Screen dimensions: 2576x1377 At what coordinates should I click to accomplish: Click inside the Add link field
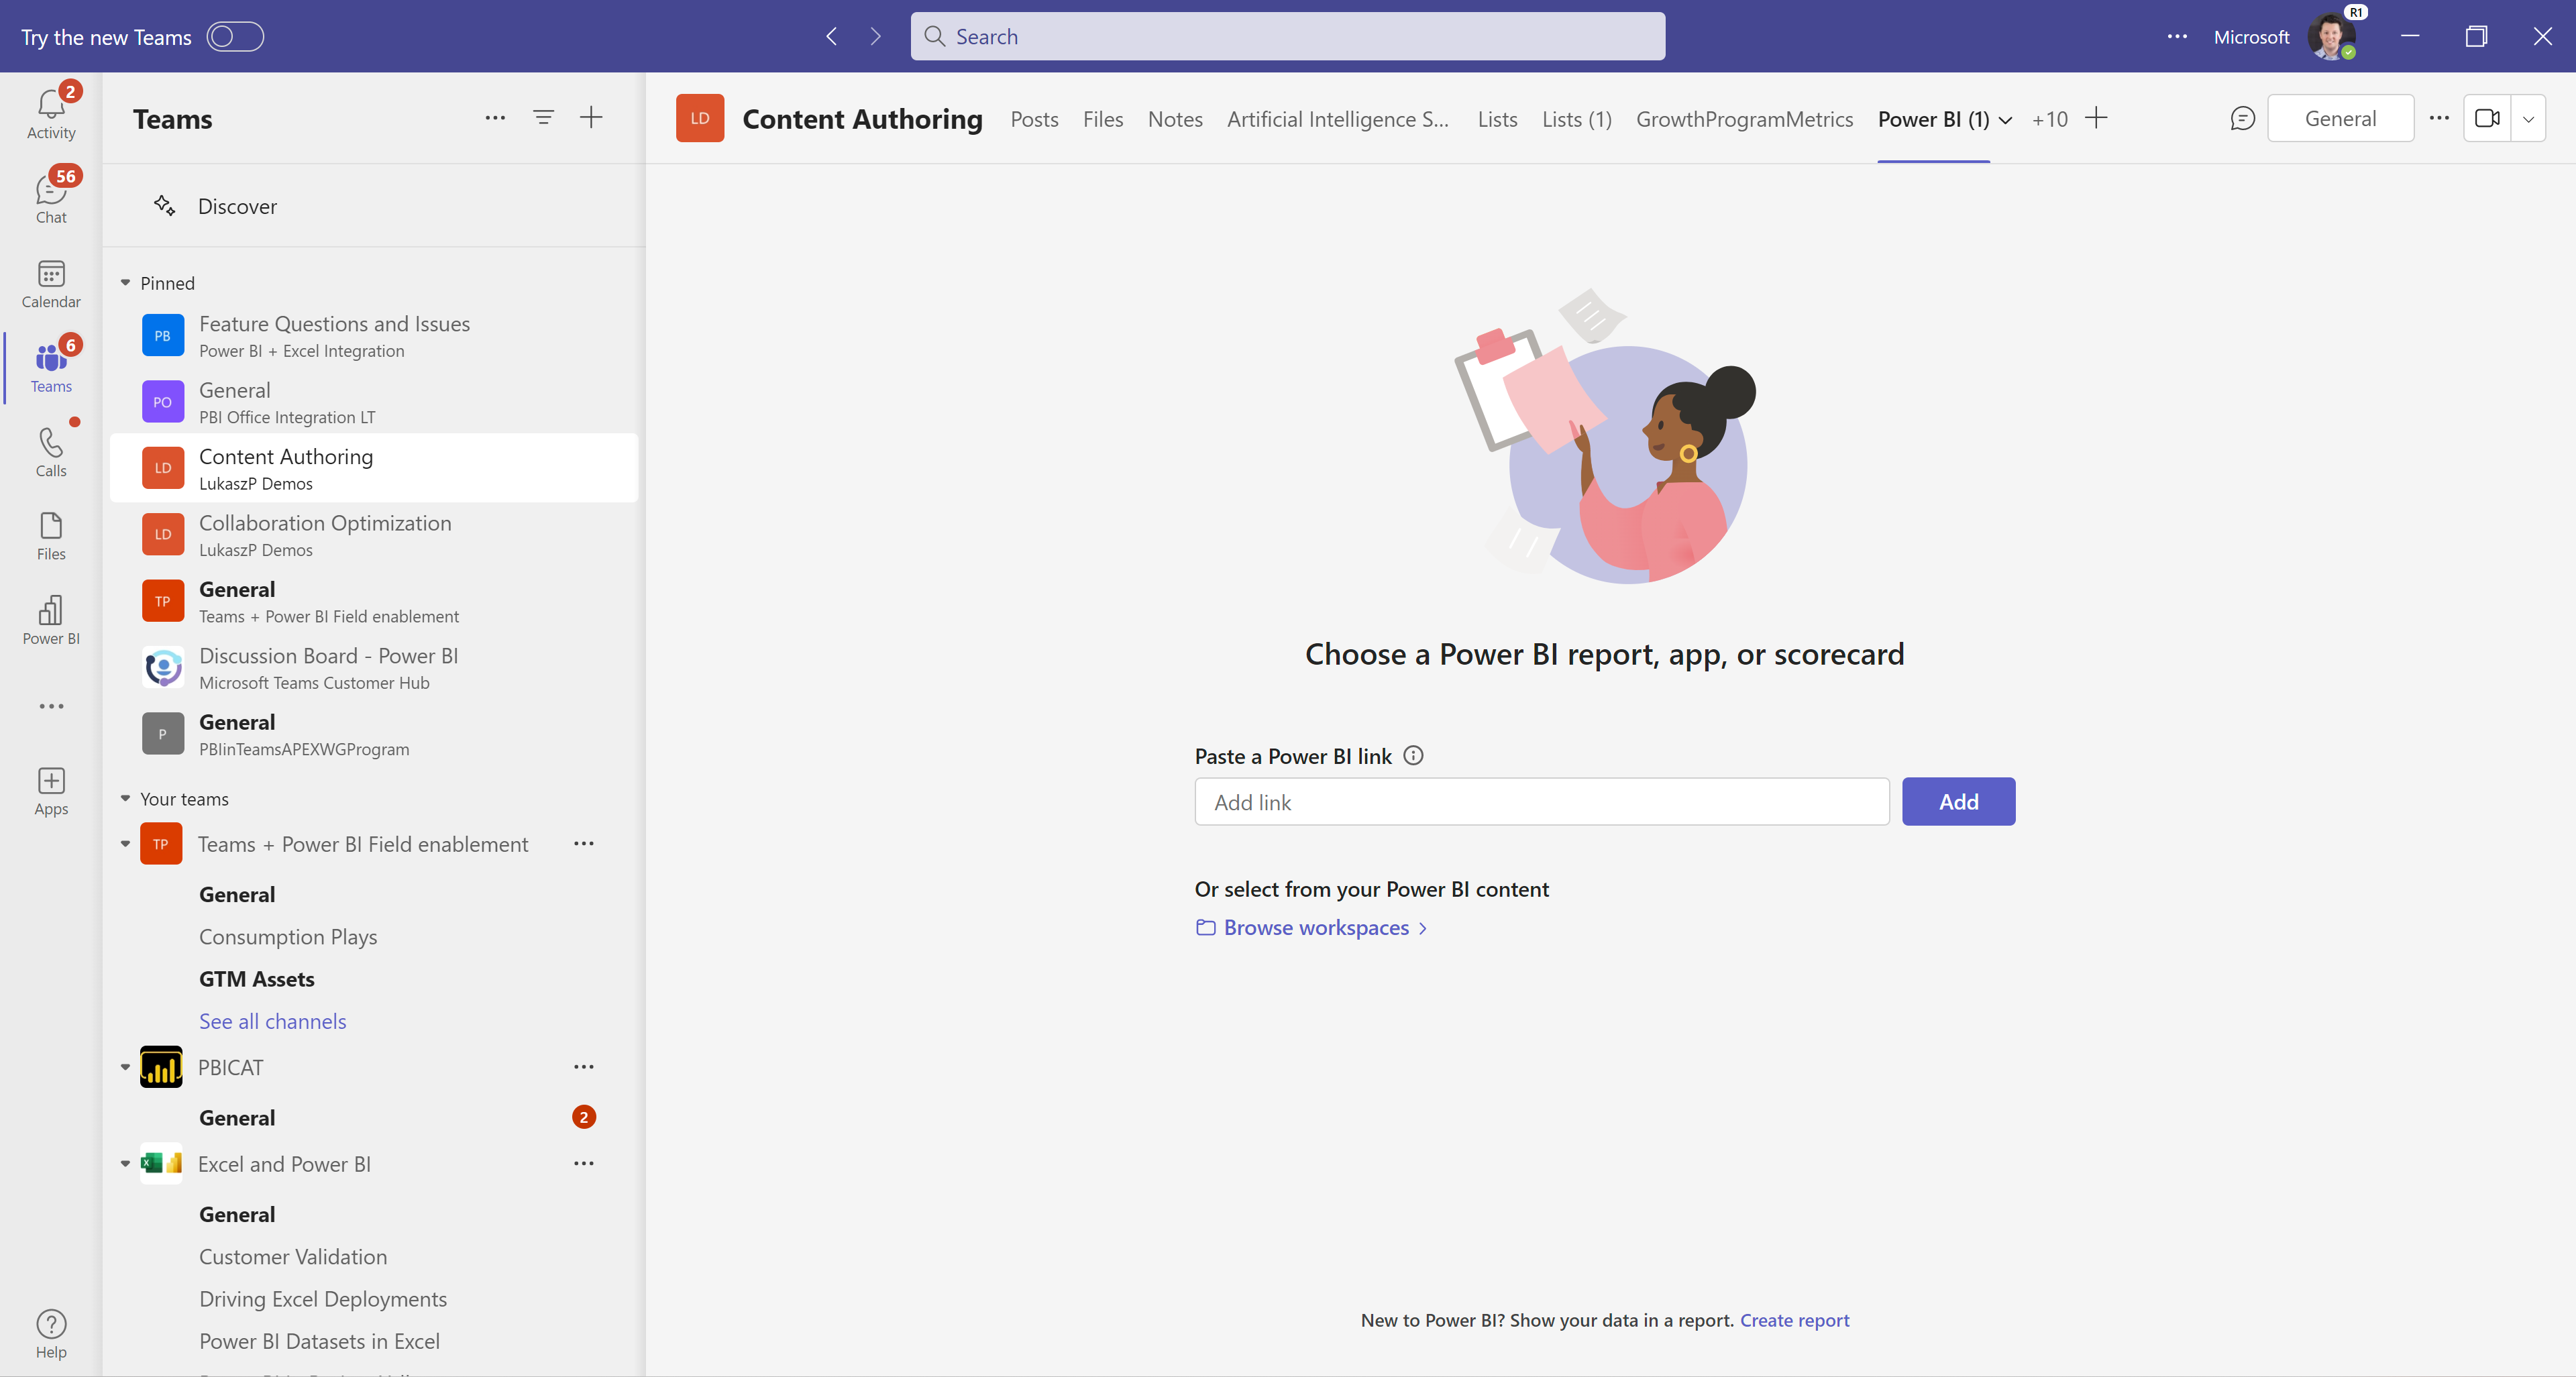[1540, 801]
